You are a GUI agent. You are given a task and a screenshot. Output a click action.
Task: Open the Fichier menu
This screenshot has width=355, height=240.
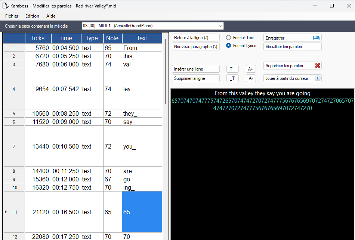tap(12, 16)
